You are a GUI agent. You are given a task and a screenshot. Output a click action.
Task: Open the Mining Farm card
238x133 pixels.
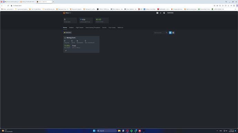click(81, 44)
